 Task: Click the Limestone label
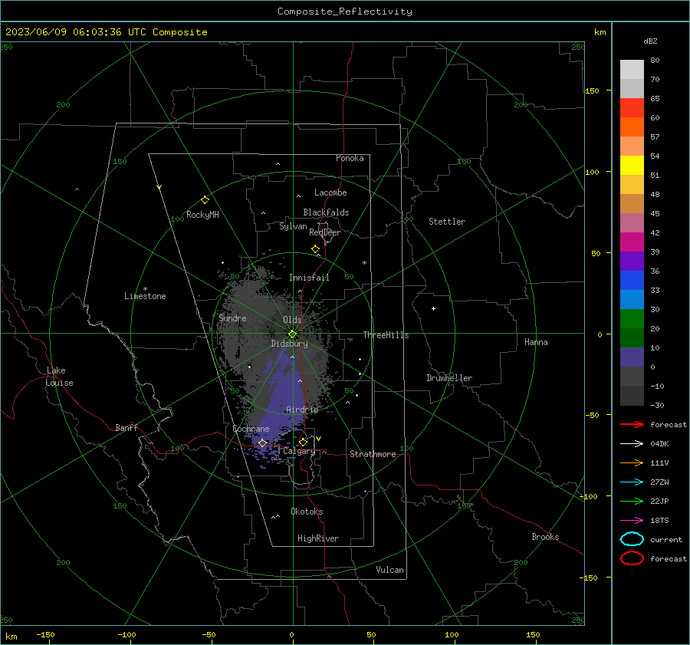click(x=145, y=296)
